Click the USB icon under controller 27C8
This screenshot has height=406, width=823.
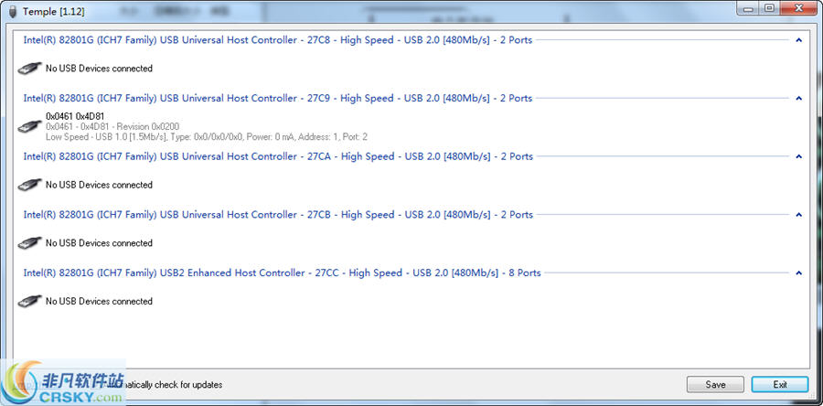tap(30, 69)
